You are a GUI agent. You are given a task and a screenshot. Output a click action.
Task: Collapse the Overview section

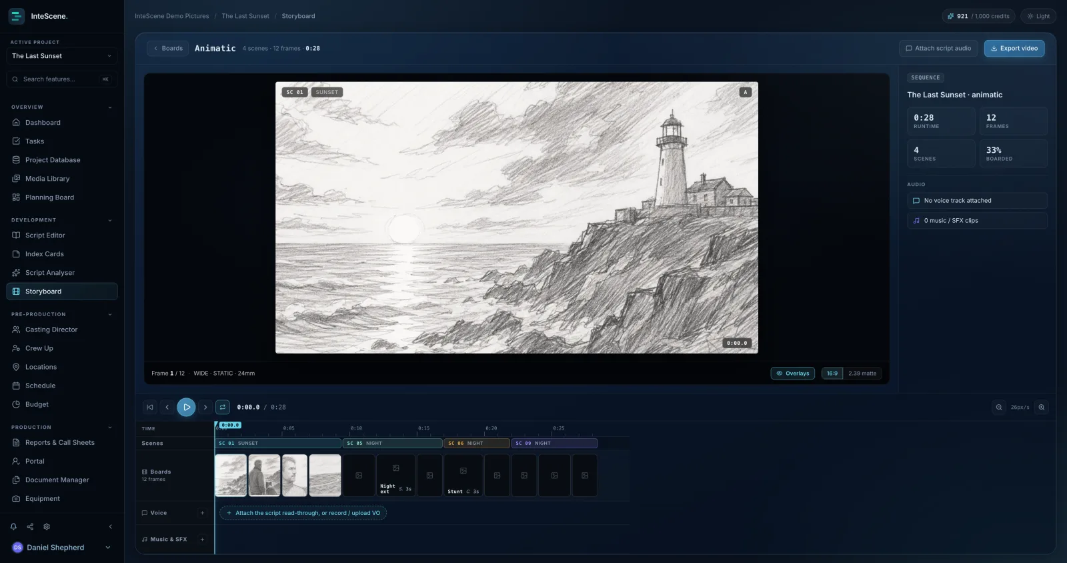(x=110, y=107)
